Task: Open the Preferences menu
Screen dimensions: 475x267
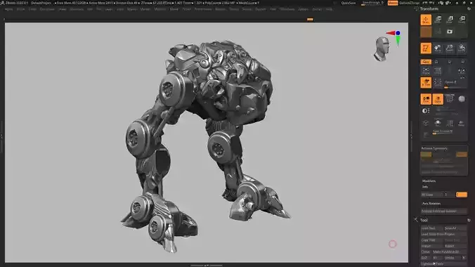Action: point(203,9)
